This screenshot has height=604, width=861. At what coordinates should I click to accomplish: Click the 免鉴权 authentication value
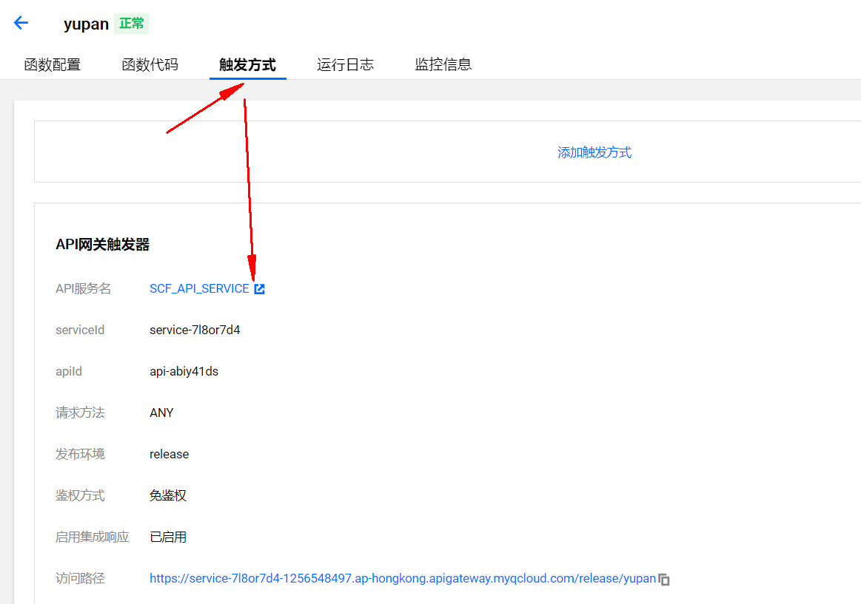coord(168,496)
